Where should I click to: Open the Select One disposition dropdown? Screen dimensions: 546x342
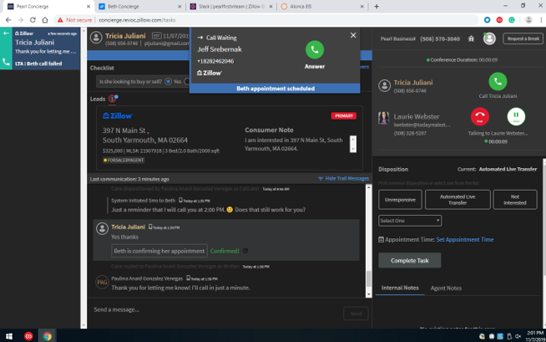pos(409,221)
